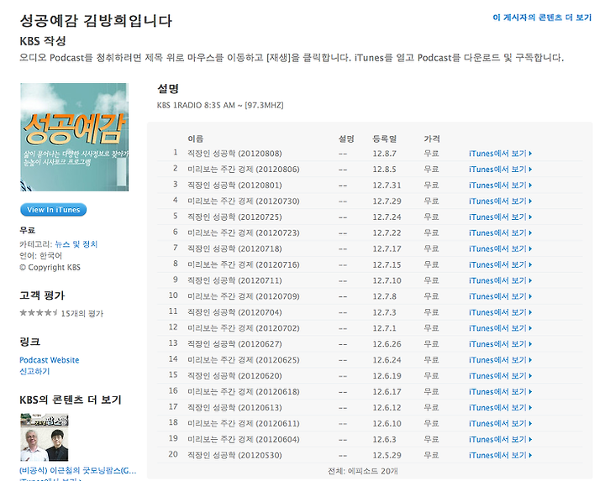The width and height of the screenshot is (605, 481).
Task: View 미리보는 주간 경제 (20120716) in iTunes
Action: [x=501, y=264]
